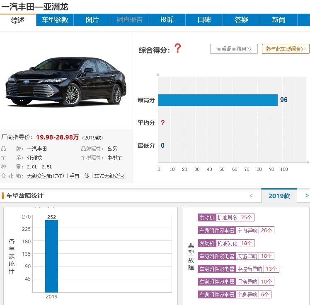Click the 查看调查结果 button
Viewport: 310px width, 305px height.
coord(234,49)
